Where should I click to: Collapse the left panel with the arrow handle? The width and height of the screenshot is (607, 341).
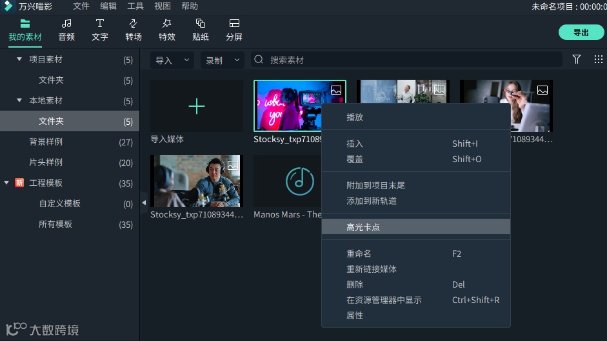point(144,203)
